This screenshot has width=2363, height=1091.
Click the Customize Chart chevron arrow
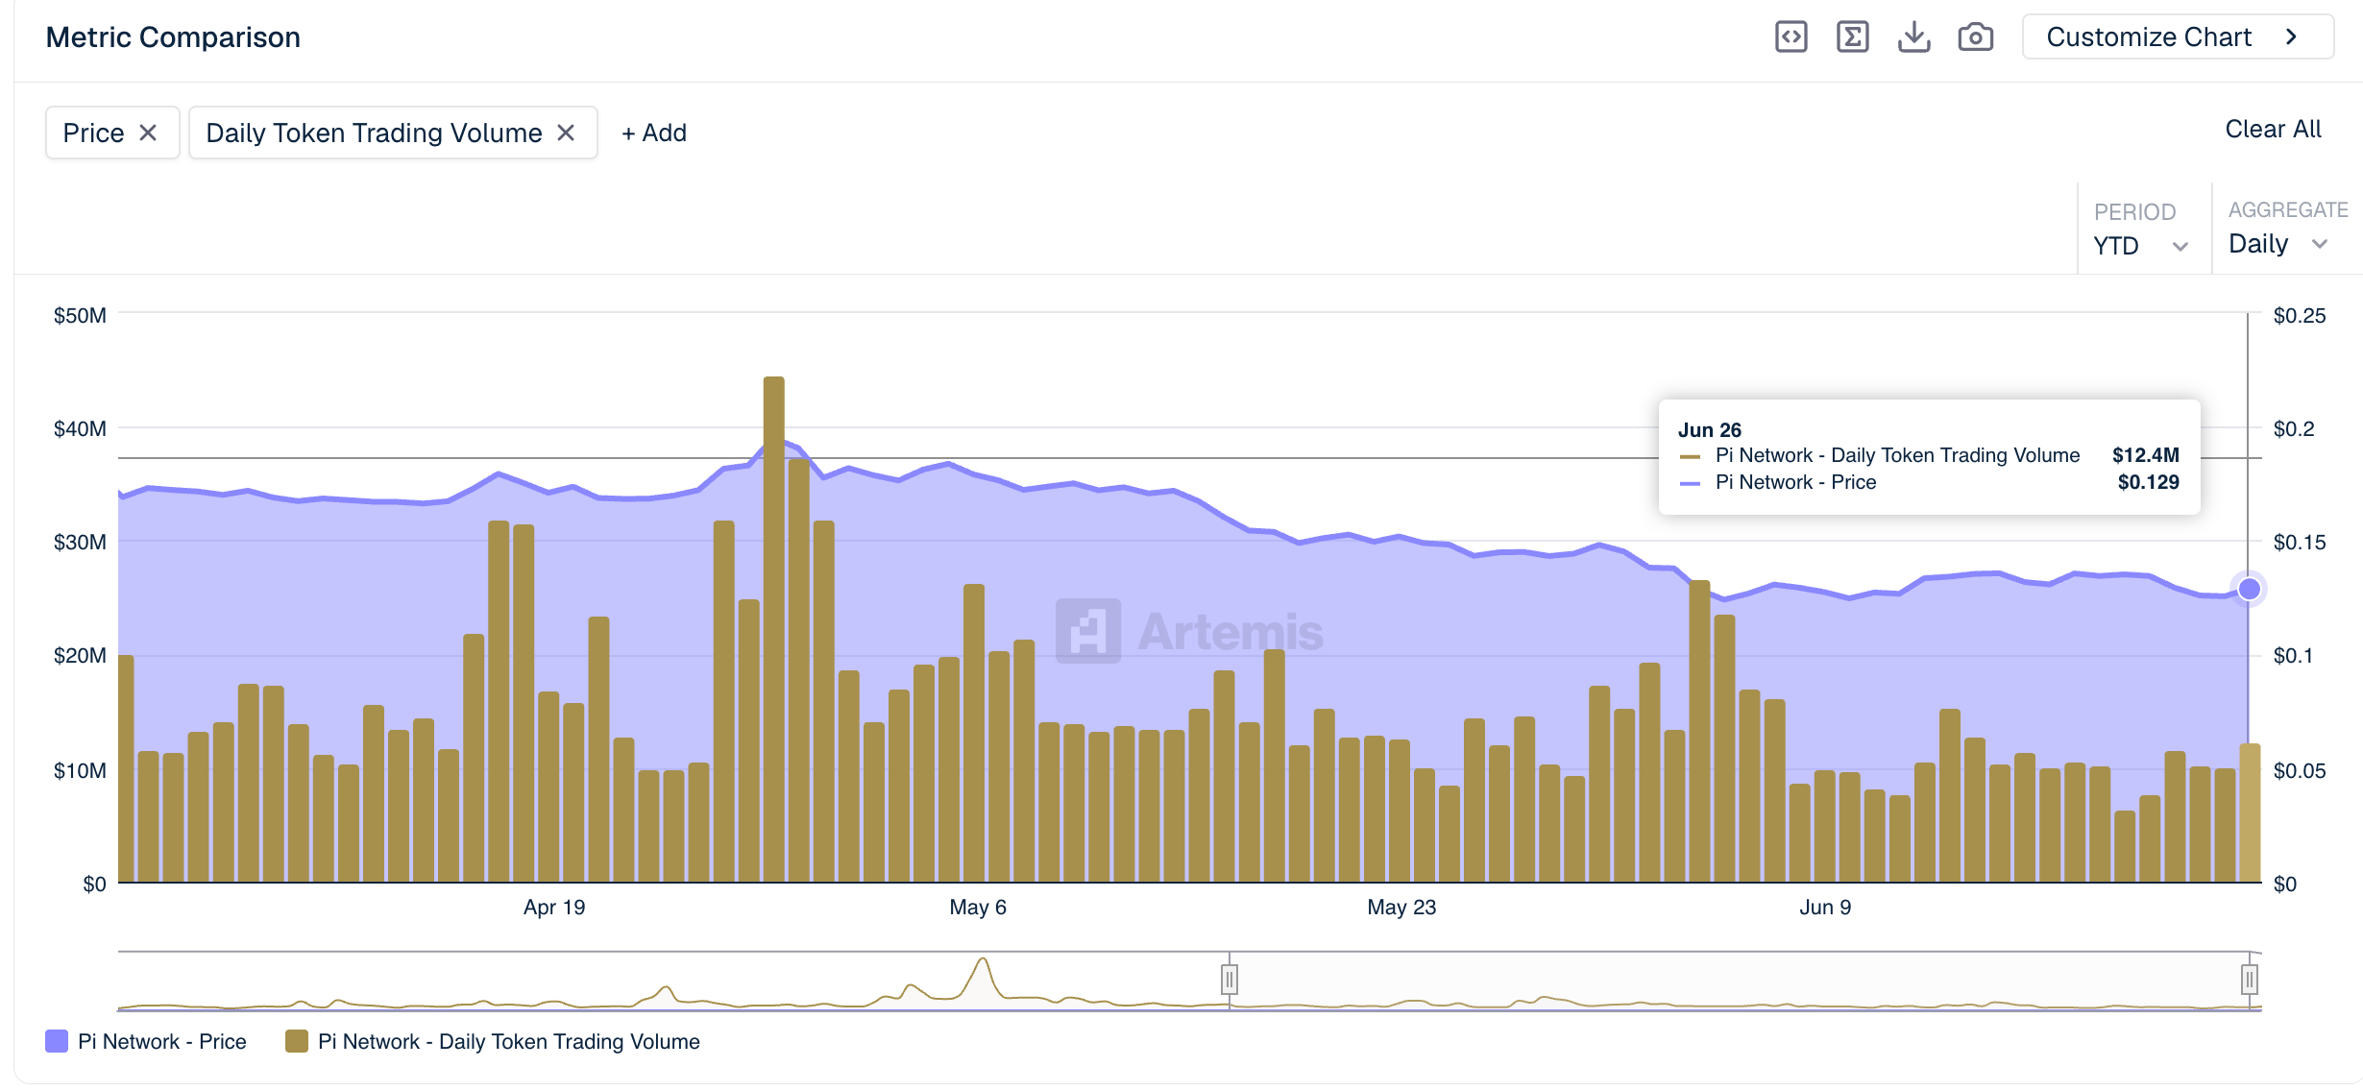(x=2291, y=37)
